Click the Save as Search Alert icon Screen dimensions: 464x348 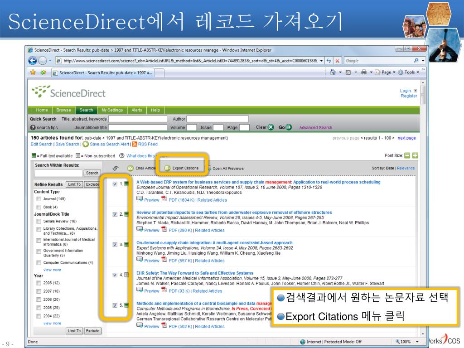[x=86, y=144]
